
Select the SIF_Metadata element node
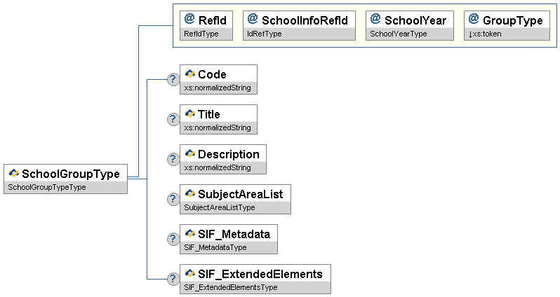coord(229,234)
